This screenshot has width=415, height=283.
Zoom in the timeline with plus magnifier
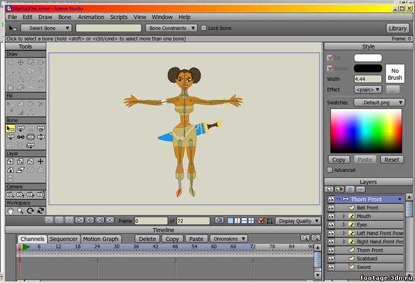[315, 238]
